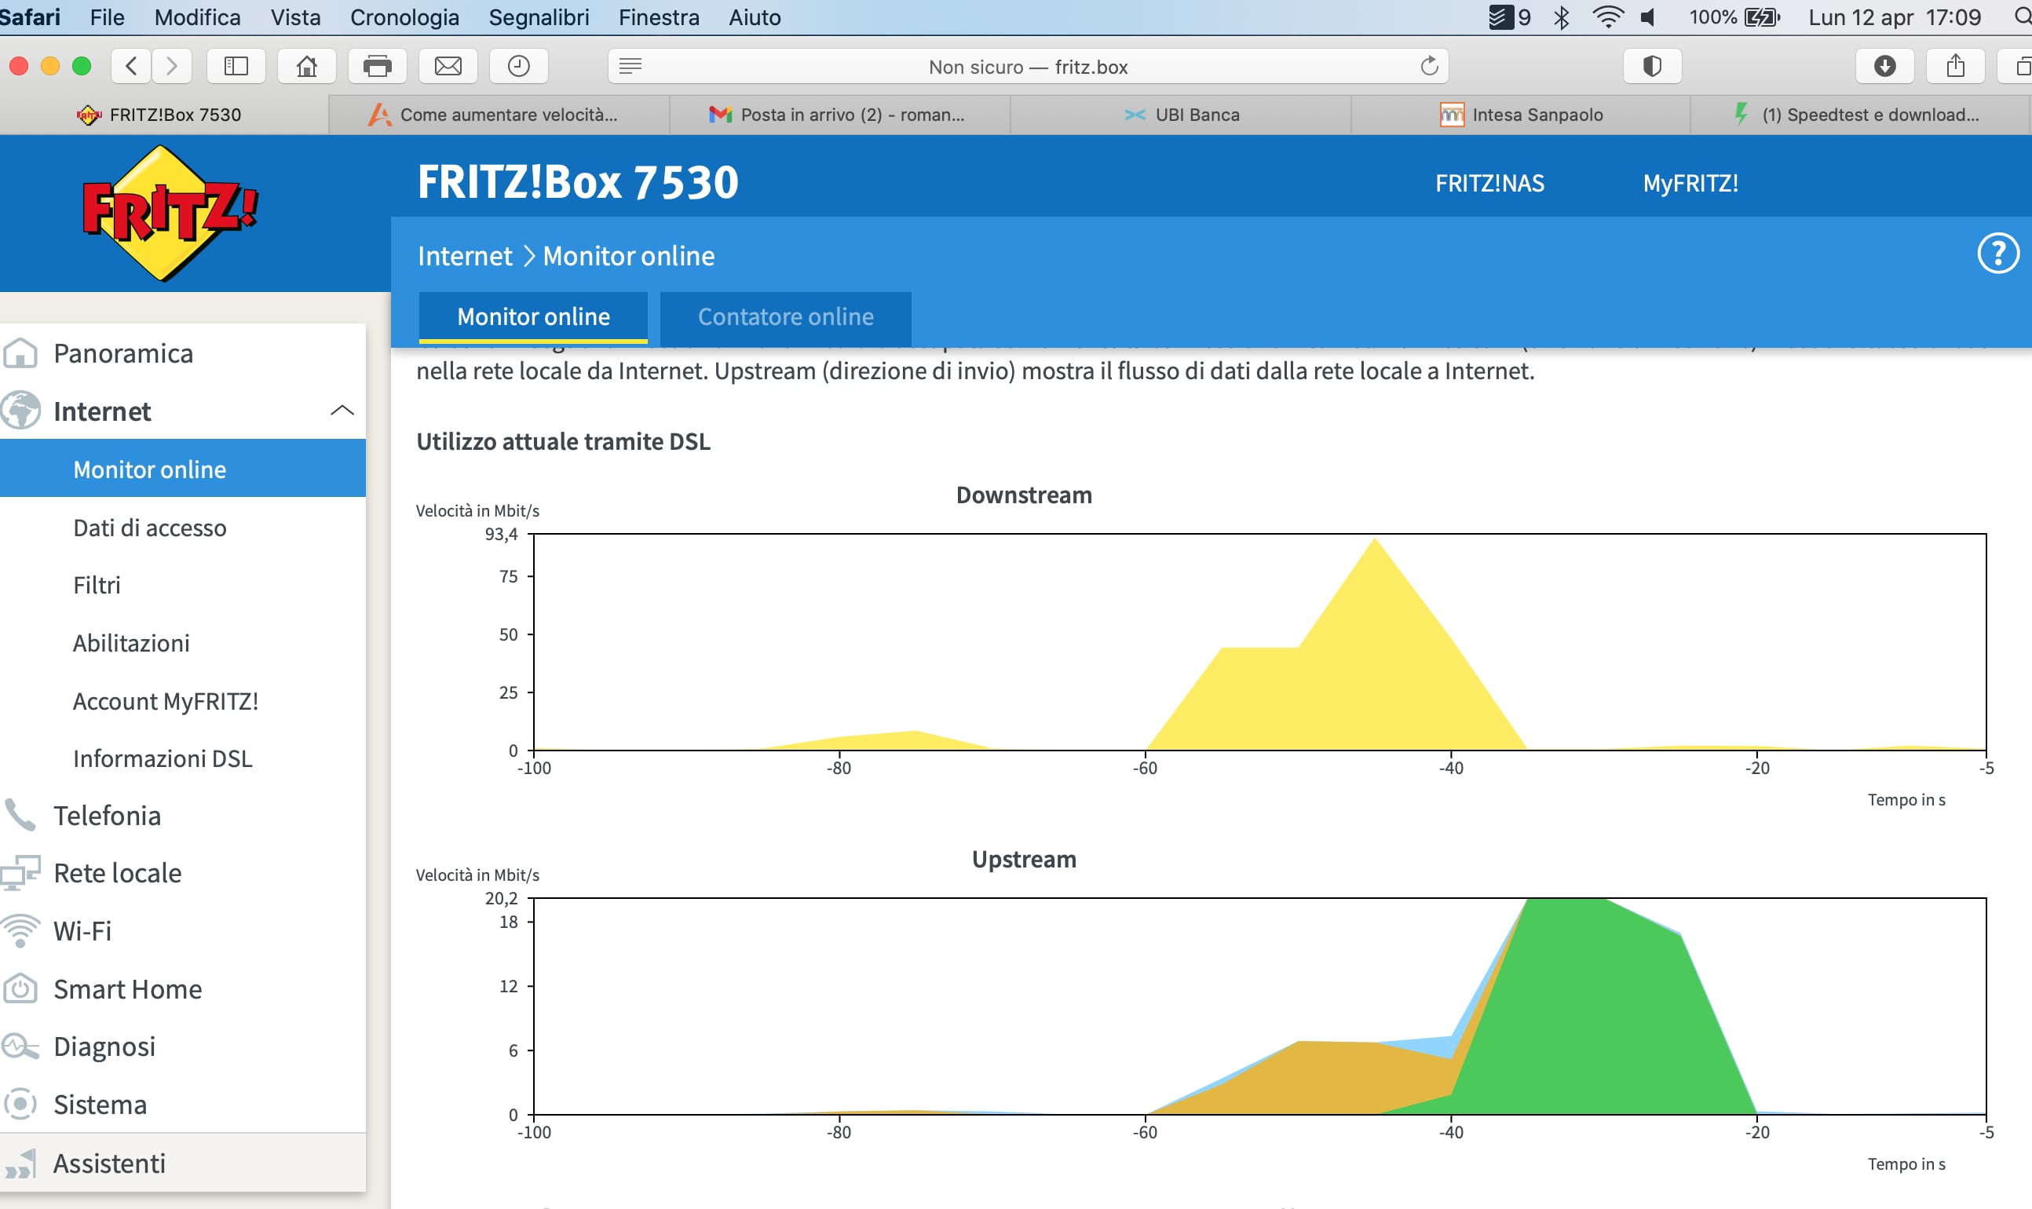Expand the Telefonia sidebar section
This screenshot has height=1209, width=2032.
[x=107, y=816]
